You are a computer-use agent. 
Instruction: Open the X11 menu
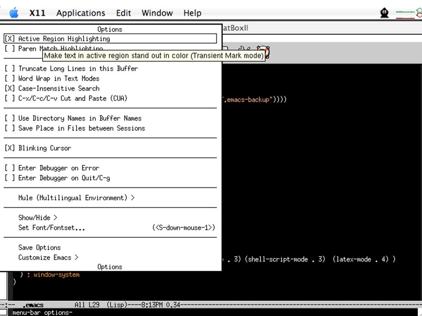[37, 13]
